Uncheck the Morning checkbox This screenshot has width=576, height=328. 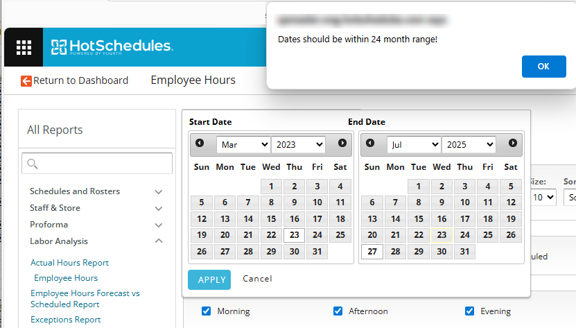(x=206, y=311)
